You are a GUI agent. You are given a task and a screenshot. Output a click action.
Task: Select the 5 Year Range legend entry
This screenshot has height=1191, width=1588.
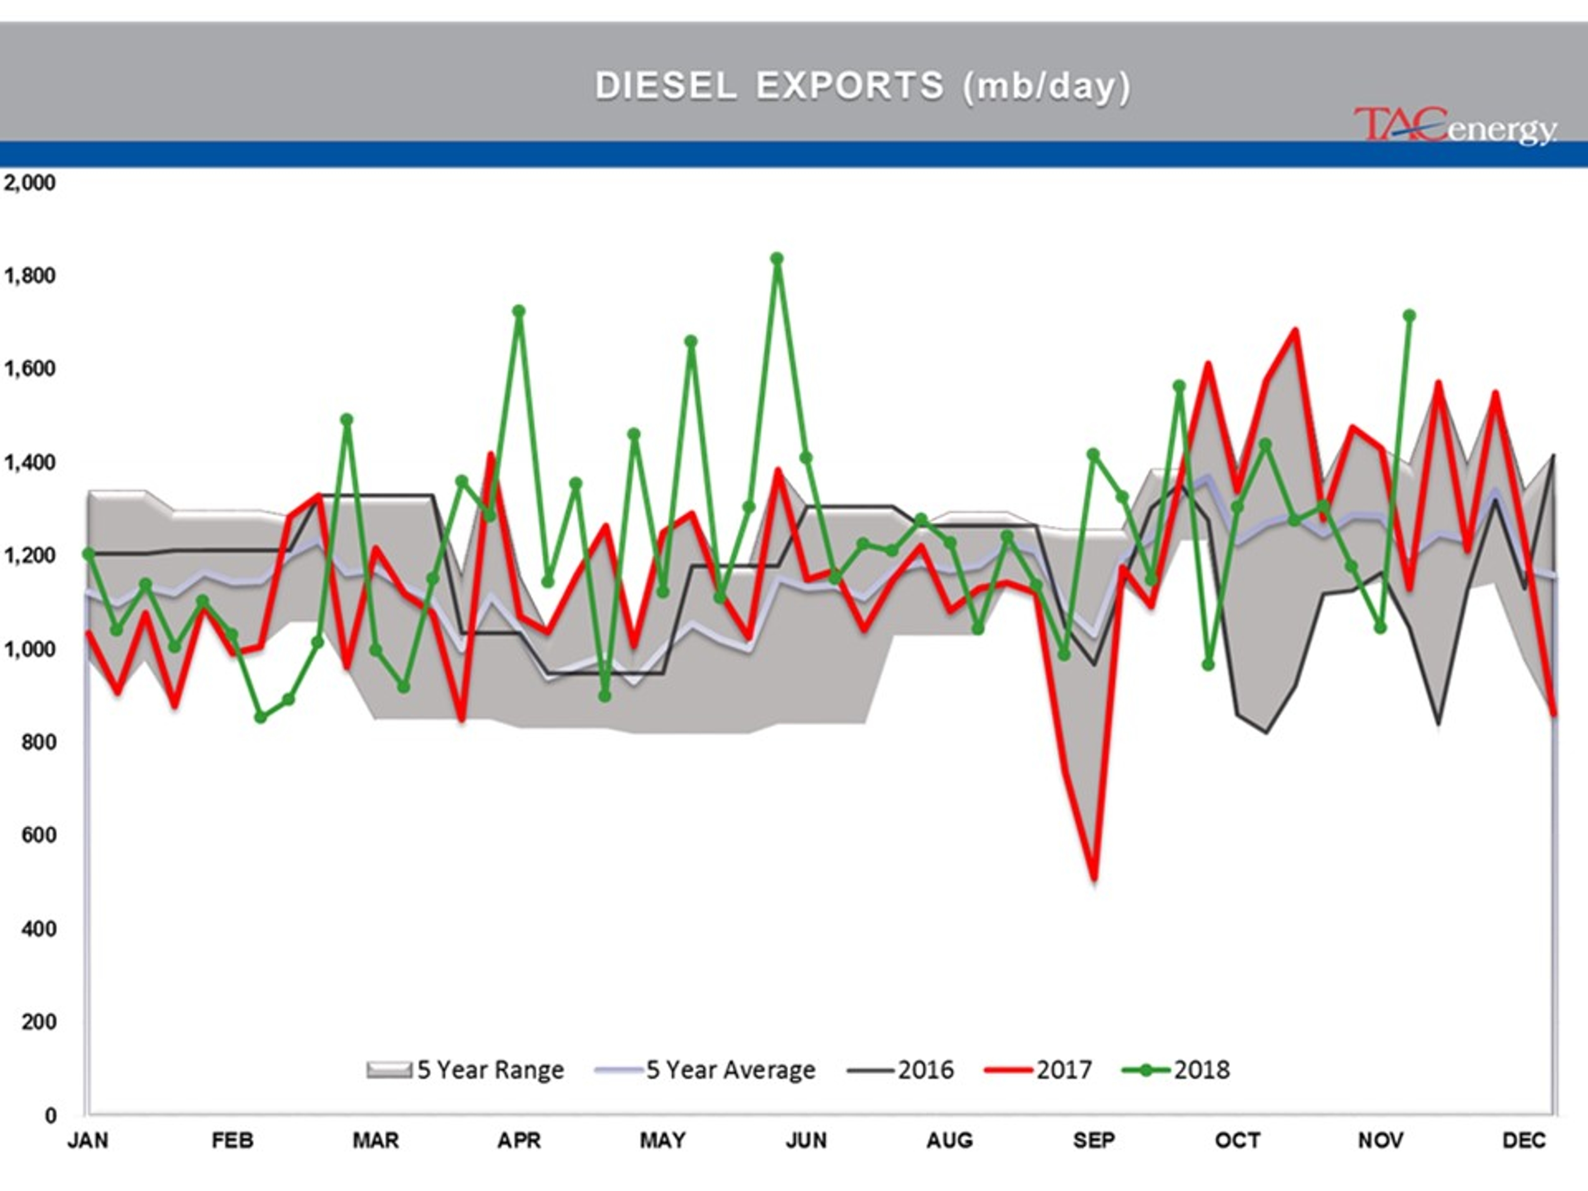(465, 1070)
